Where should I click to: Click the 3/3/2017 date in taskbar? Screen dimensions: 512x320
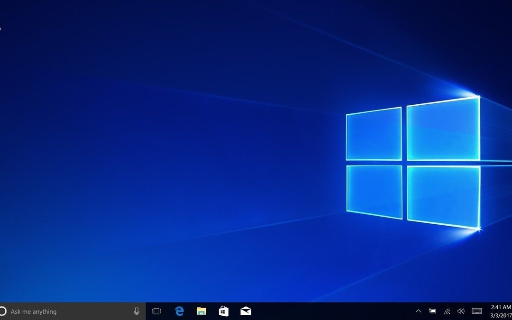[501, 316]
